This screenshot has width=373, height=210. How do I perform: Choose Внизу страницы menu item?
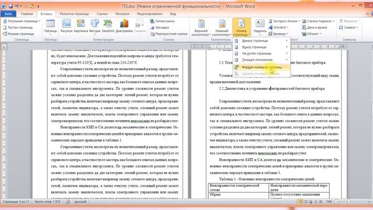click(262, 47)
